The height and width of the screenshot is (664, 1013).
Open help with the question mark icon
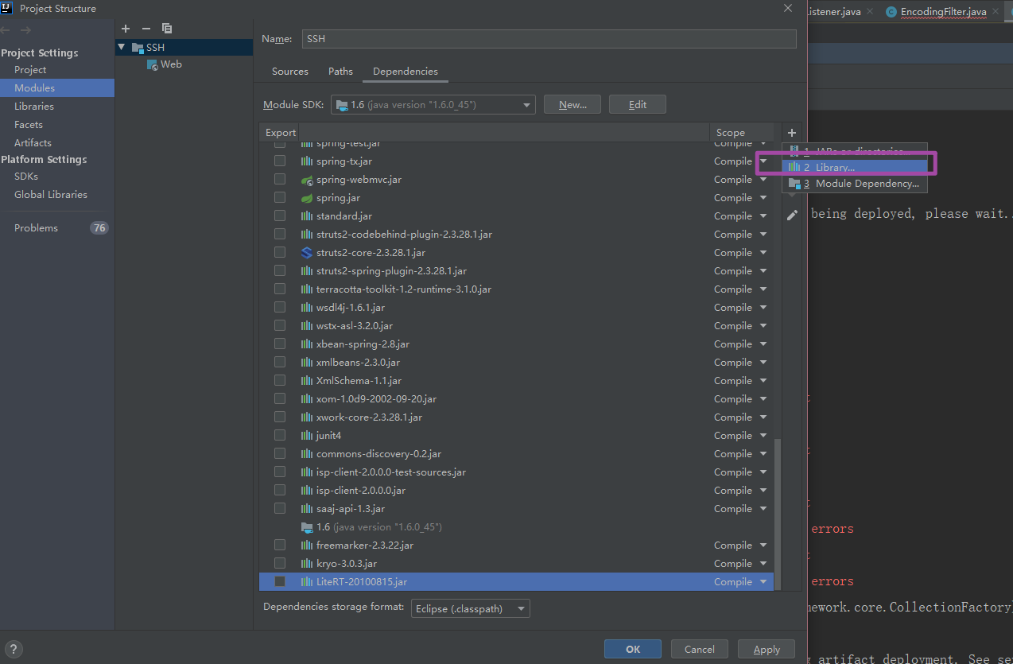(x=14, y=649)
